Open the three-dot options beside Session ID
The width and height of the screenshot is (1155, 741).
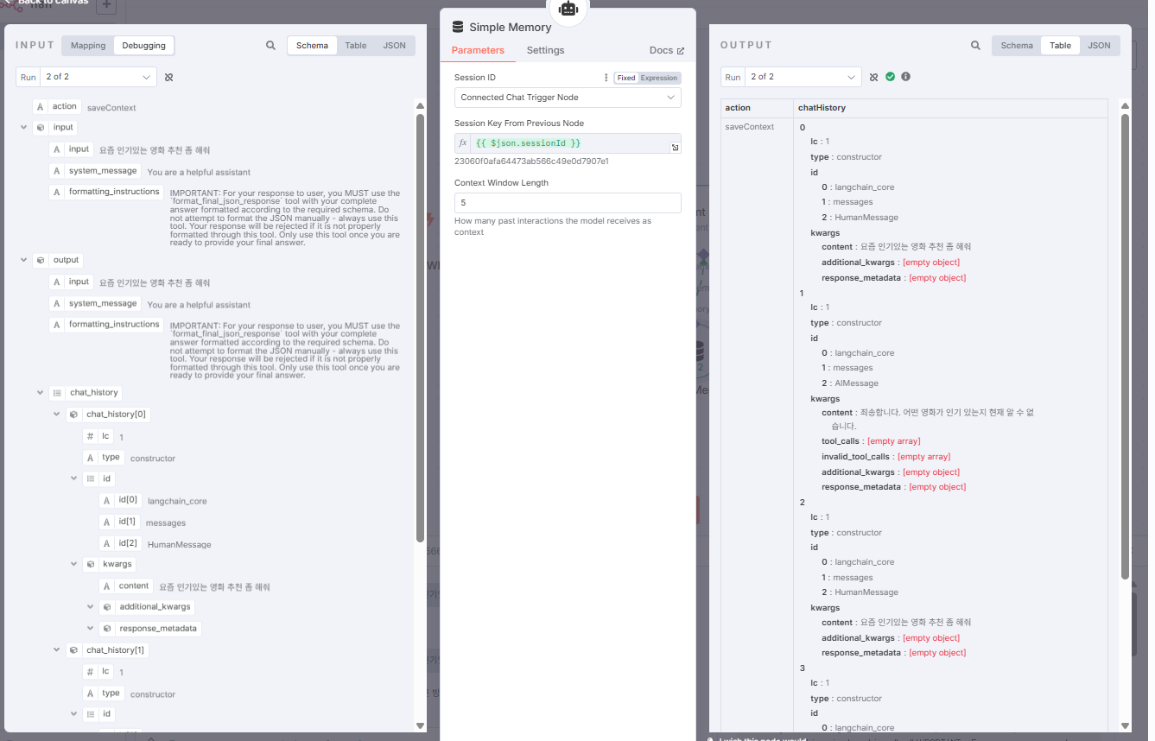[606, 78]
